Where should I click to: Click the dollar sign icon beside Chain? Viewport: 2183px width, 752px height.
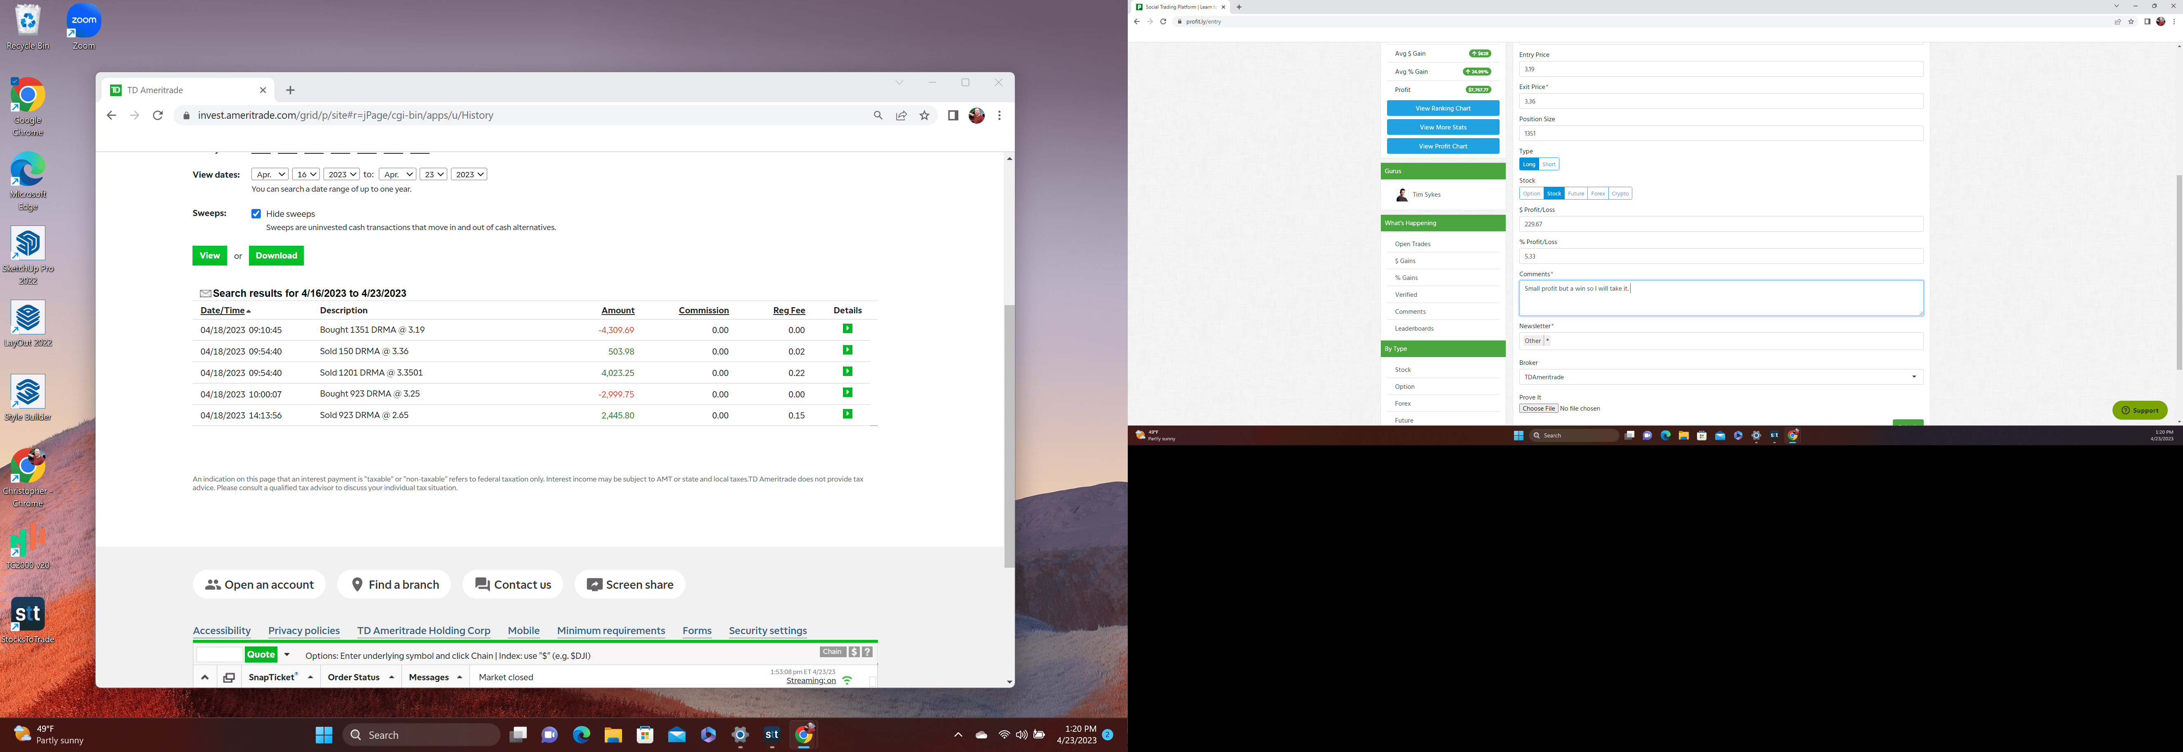click(x=854, y=652)
